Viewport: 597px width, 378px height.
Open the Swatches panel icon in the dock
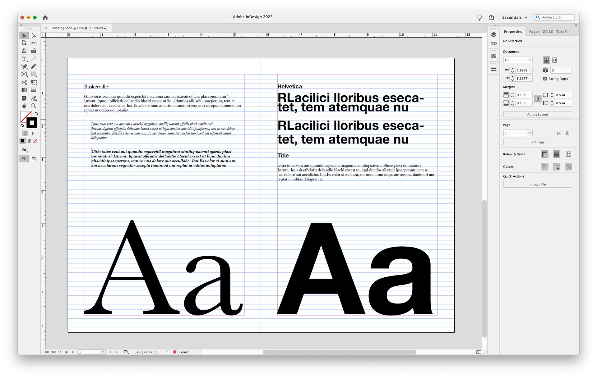pos(493,56)
